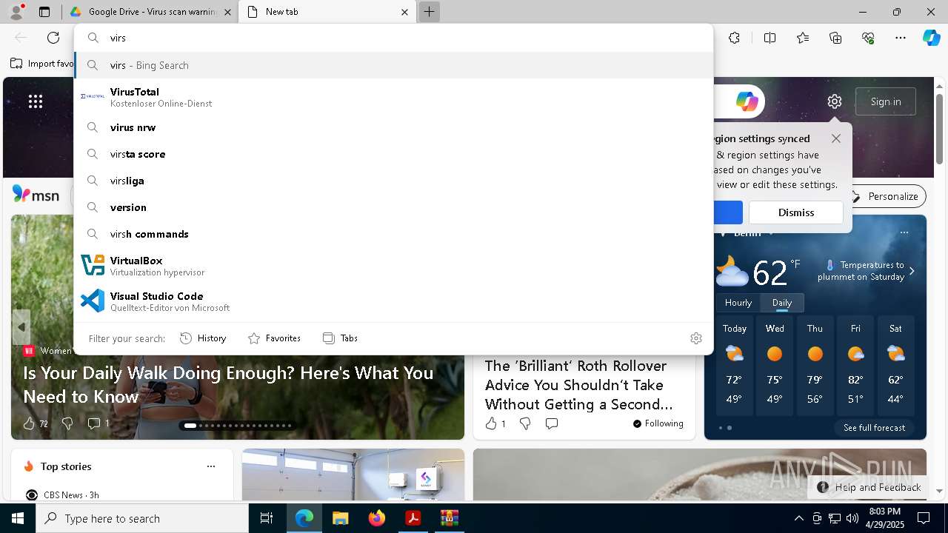Choose the 'virsta score' suggestion
Viewport: 948px width, 533px height.
(393, 154)
